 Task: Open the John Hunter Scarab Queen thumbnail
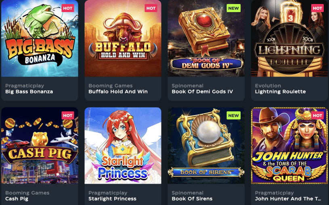coord(289,145)
